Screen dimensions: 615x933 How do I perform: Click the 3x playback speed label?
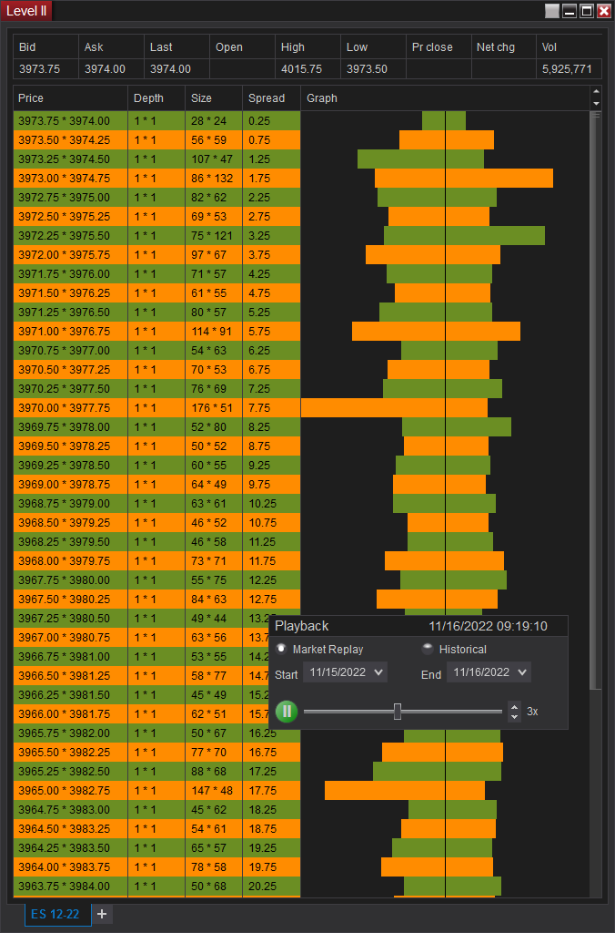532,711
